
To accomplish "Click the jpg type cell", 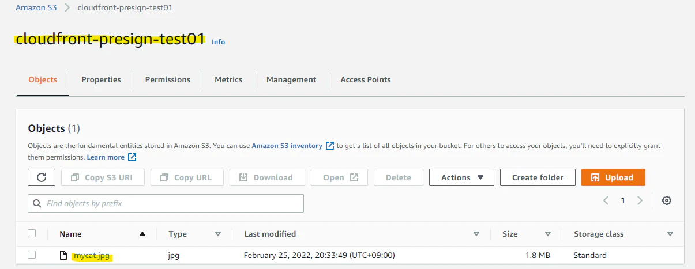I will coord(174,255).
